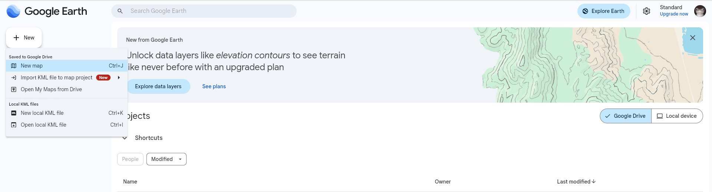Click the search magnifier icon
The height and width of the screenshot is (192, 712).
(120, 11)
